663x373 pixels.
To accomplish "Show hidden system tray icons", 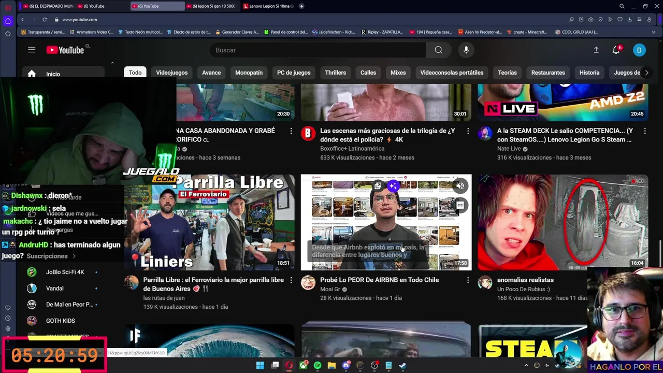I will 527,365.
